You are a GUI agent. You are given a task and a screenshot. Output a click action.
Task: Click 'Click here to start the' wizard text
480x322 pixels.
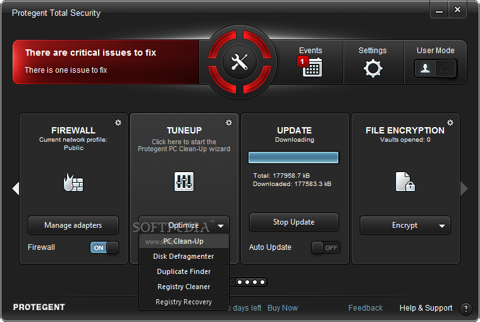coord(184,142)
